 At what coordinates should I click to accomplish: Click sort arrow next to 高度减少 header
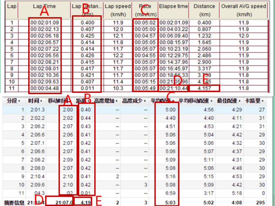coord(144,101)
